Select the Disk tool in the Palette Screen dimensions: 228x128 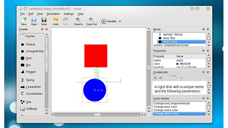22,58
